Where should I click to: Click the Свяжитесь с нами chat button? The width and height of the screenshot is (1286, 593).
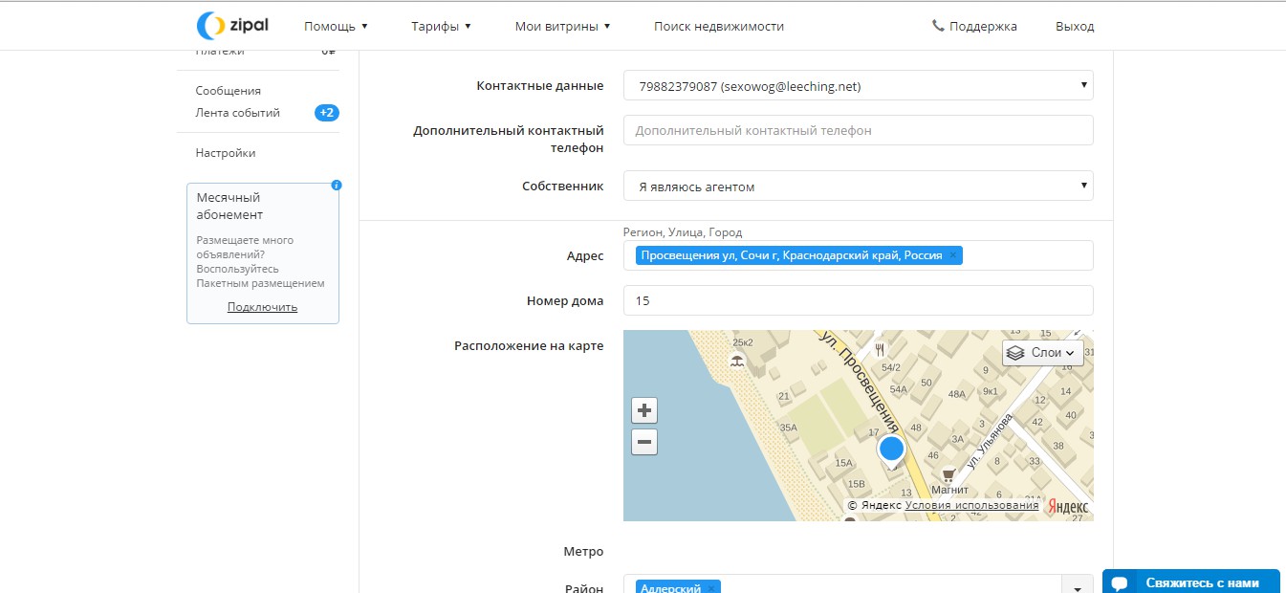pos(1190,582)
